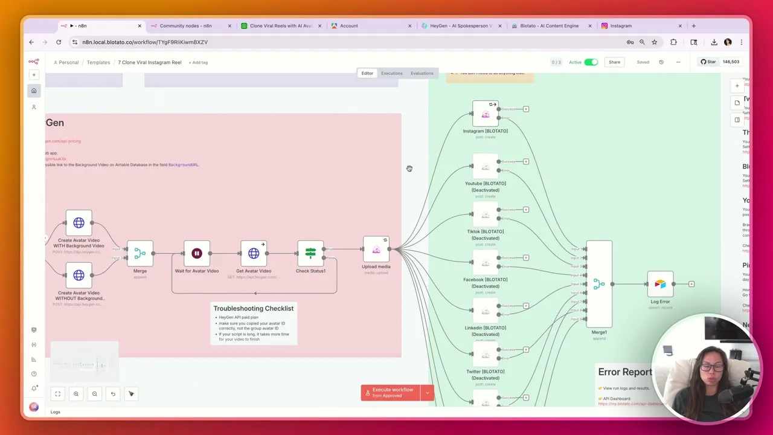Open the notifications bell in sidebar

coord(34,388)
